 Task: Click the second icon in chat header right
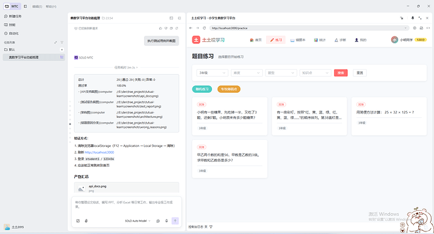coord(179,18)
